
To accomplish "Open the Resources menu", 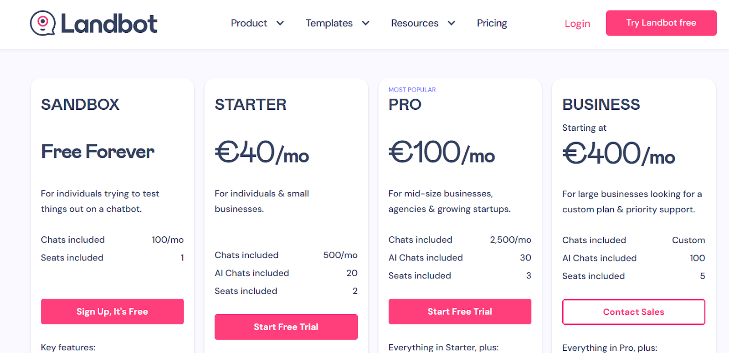I will tap(415, 23).
